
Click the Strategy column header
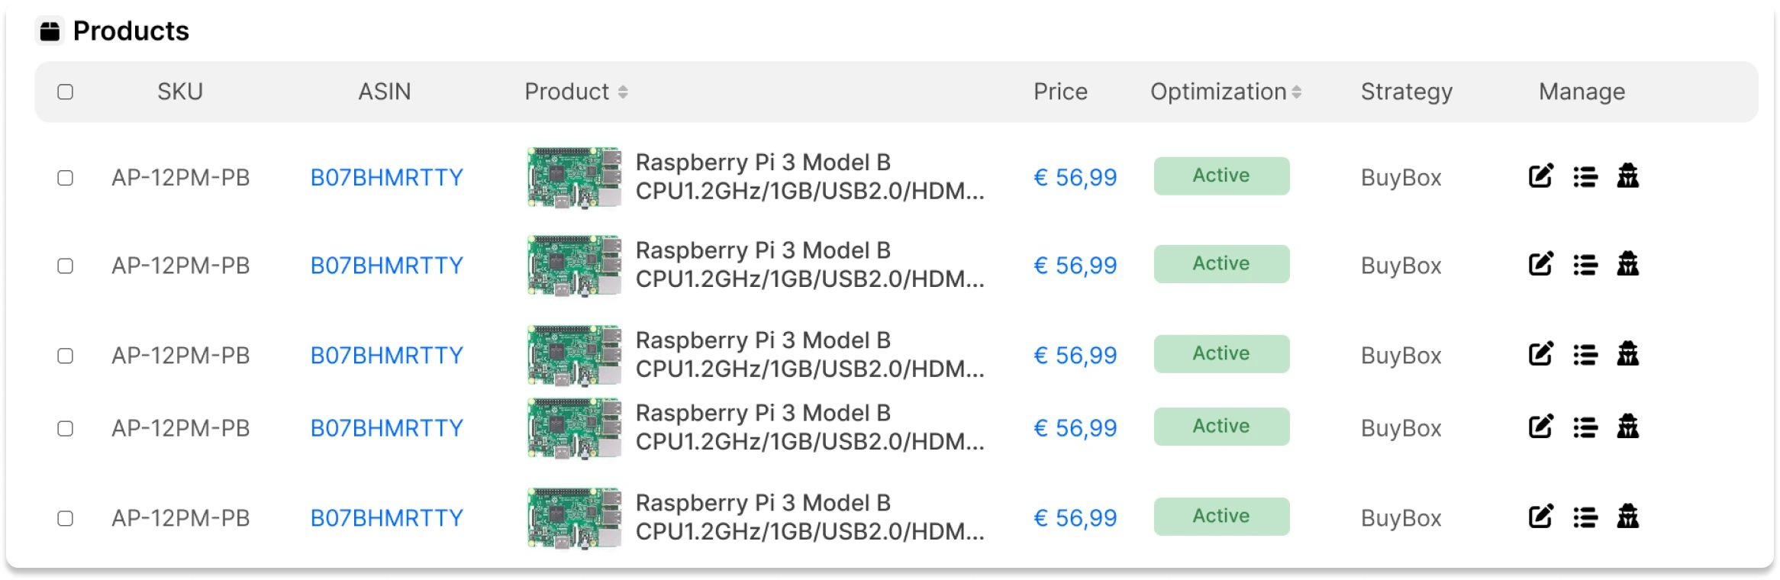coord(1406,92)
